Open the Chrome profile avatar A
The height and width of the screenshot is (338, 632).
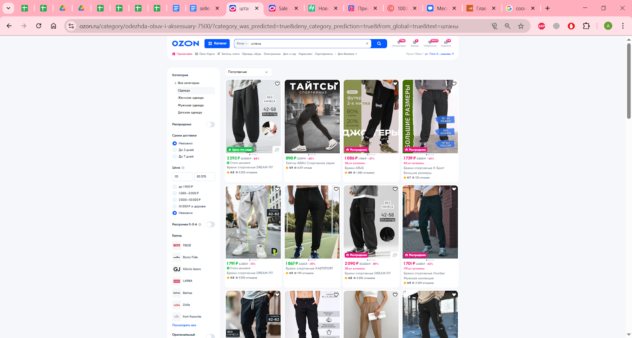click(x=608, y=26)
